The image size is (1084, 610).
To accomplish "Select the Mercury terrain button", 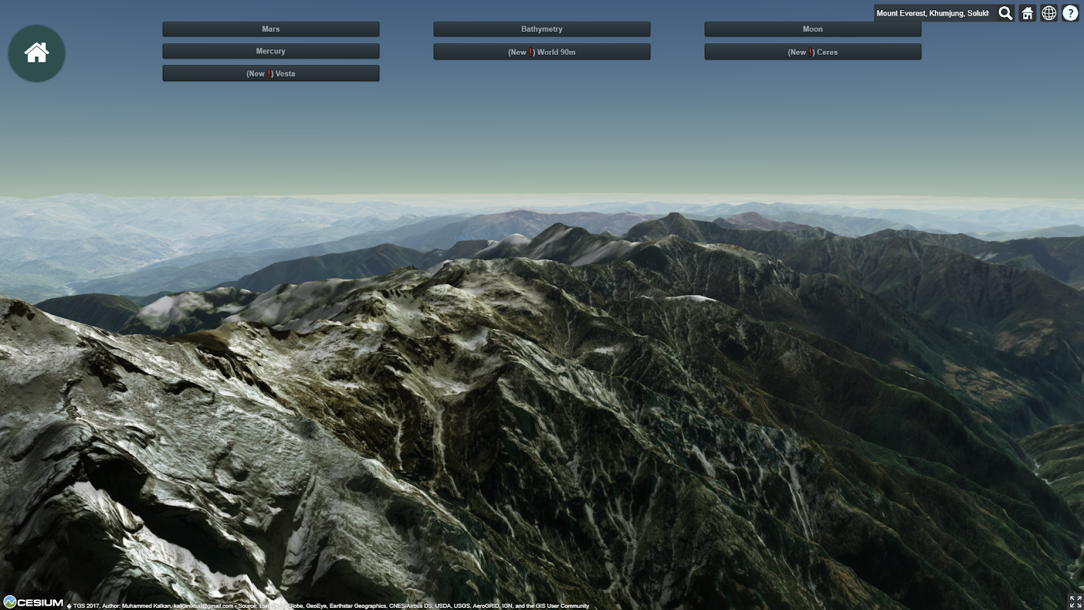I will pos(271,52).
